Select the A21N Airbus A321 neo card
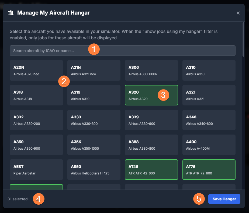The image size is (249, 213). click(94, 70)
